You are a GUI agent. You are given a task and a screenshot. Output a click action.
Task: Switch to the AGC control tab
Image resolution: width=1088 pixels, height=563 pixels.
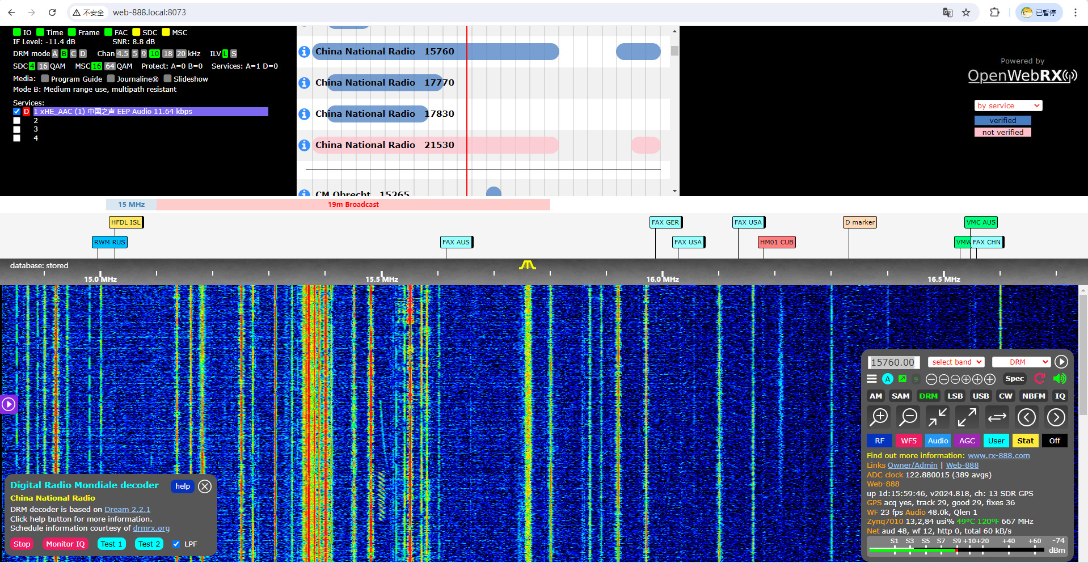pos(967,441)
